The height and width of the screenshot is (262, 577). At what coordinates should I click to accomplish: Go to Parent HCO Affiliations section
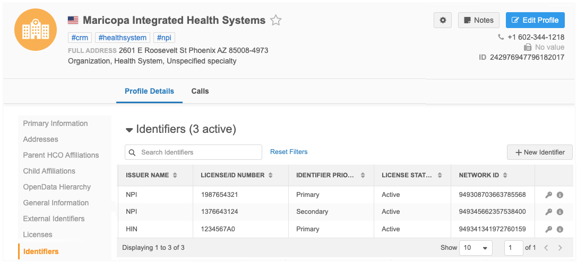tap(61, 155)
